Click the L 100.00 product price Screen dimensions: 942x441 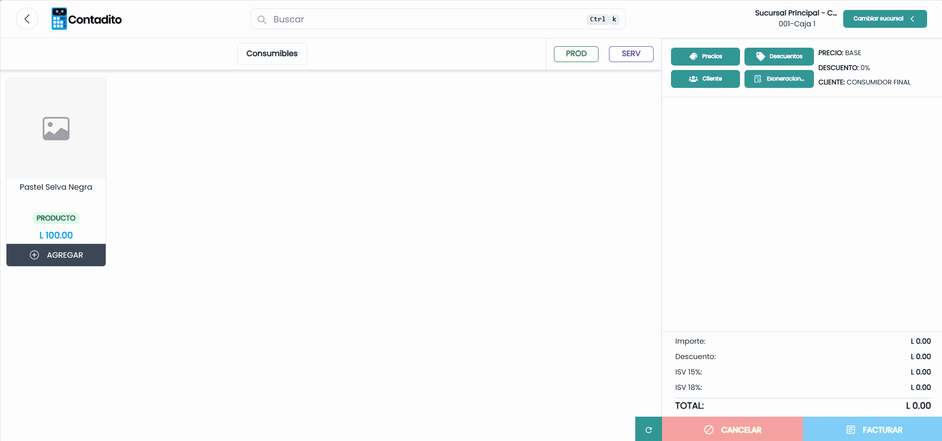pos(56,235)
